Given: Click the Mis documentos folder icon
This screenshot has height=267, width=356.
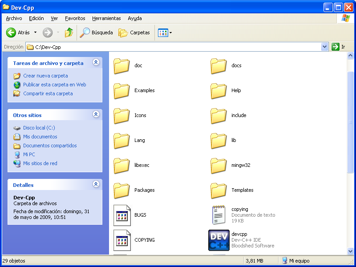Looking at the screenshot, I should pyautogui.click(x=17, y=137).
